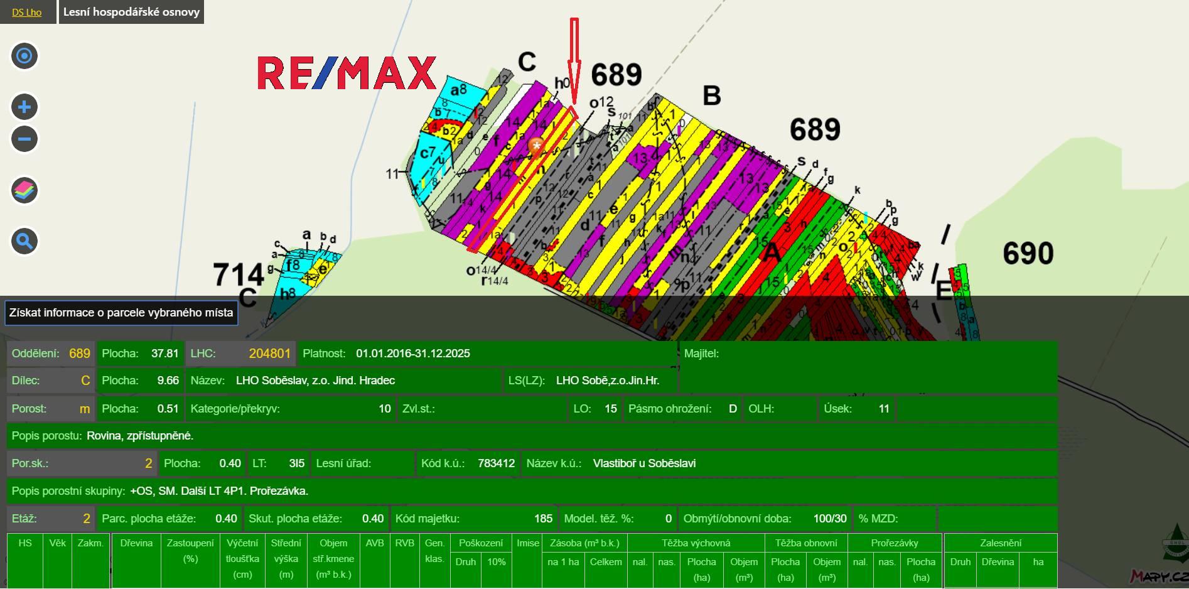Click the Název k.ú. Vlastiboř u Soběslavi
This screenshot has height=589, width=1189.
pyautogui.click(x=644, y=463)
